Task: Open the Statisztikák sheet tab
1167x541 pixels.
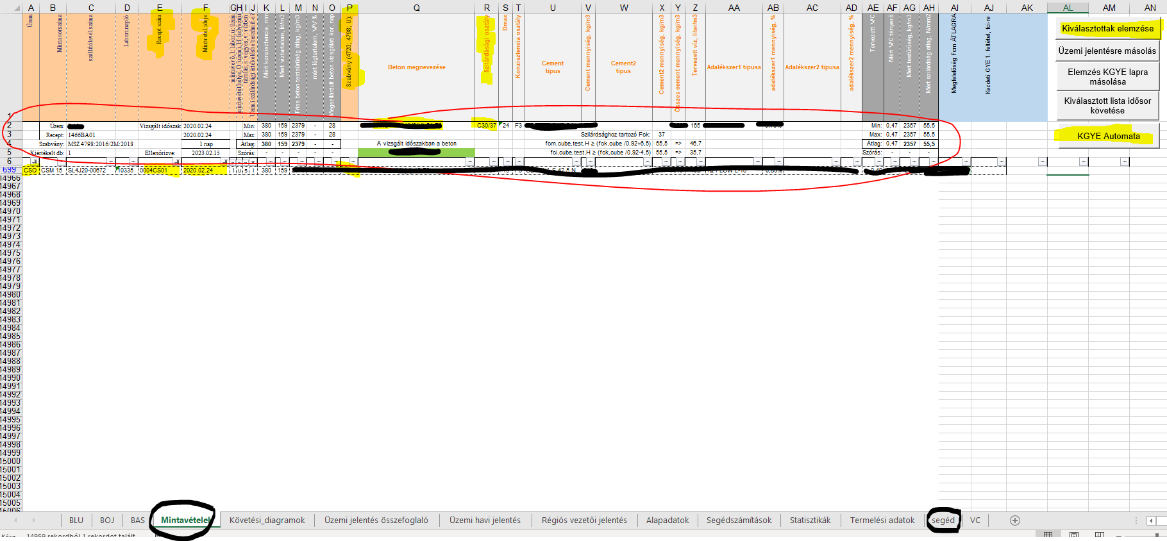Action: [810, 520]
